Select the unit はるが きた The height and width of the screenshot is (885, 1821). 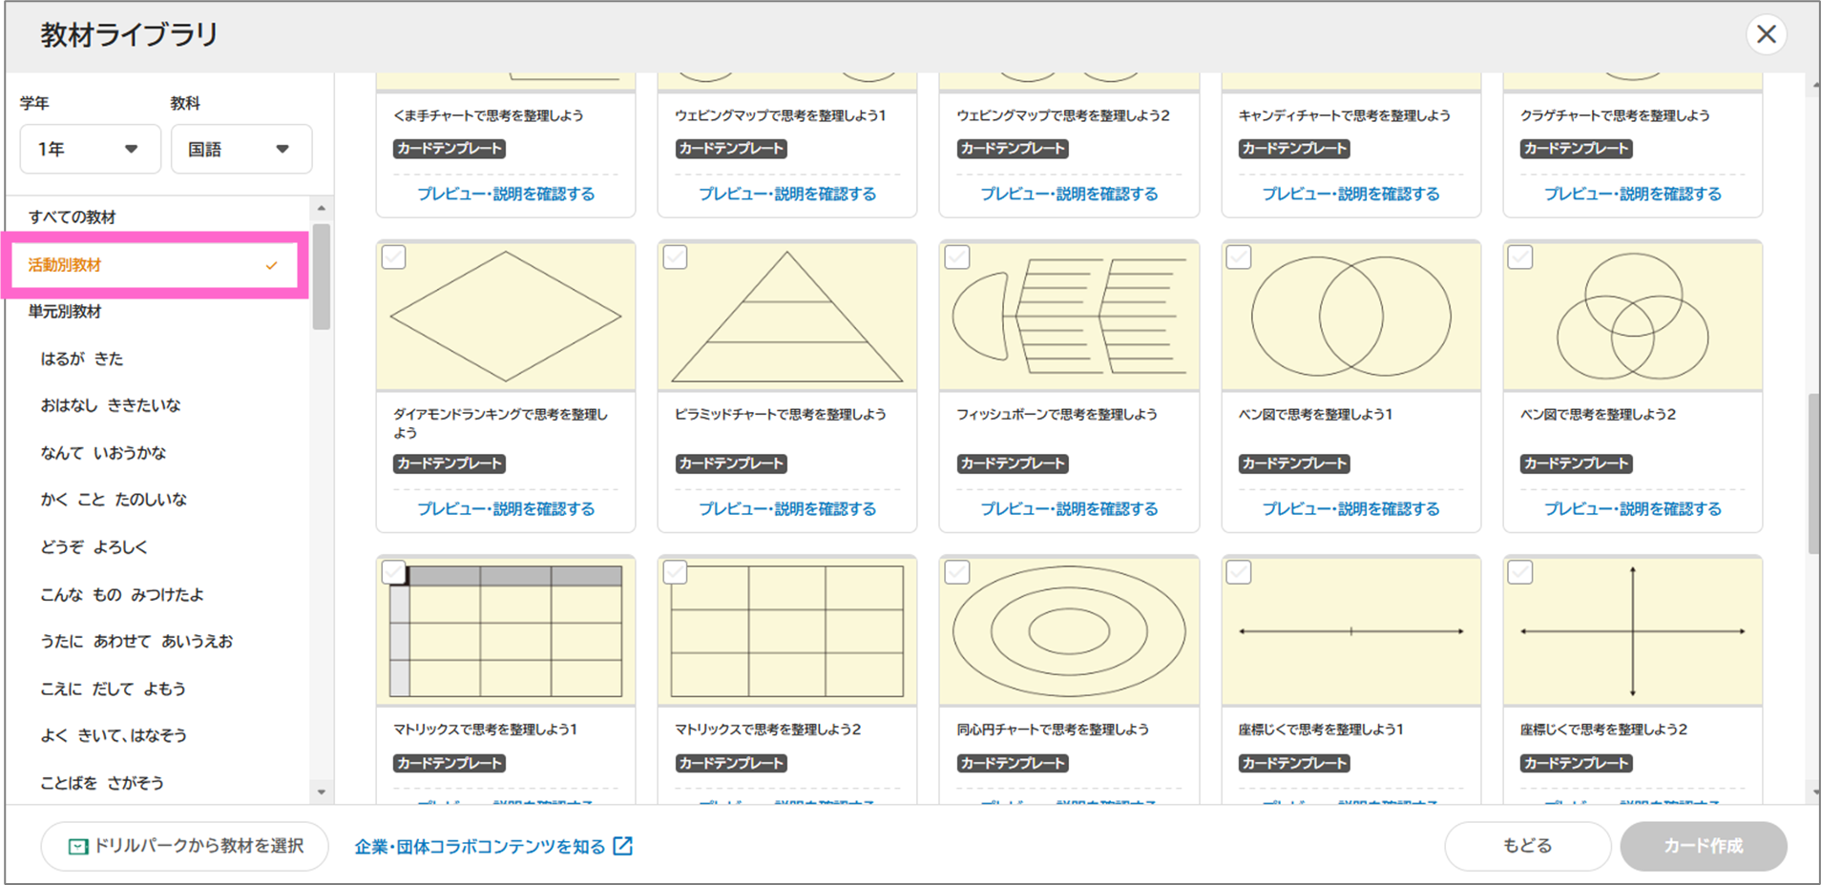coord(82,359)
